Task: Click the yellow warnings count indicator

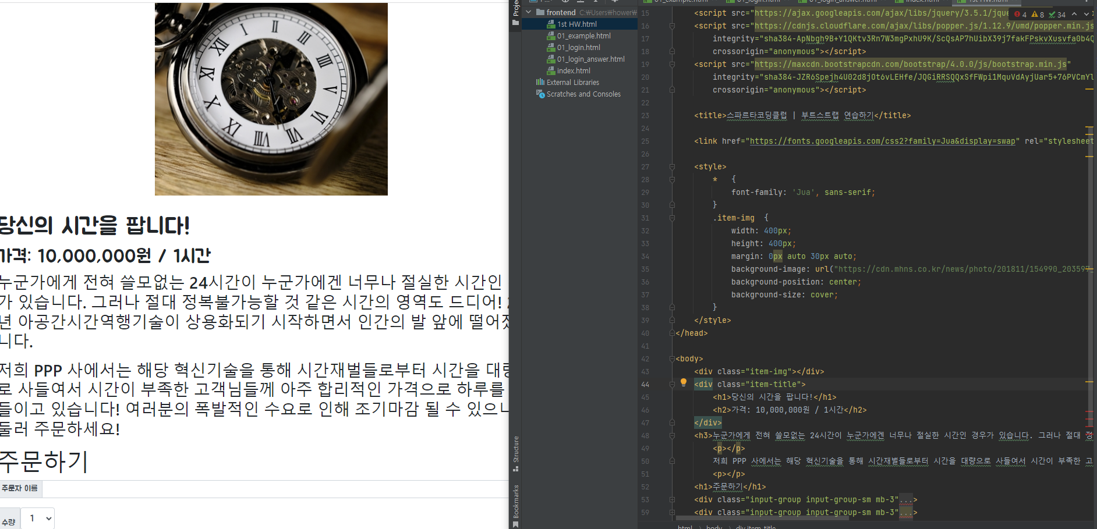Action: [x=1038, y=15]
